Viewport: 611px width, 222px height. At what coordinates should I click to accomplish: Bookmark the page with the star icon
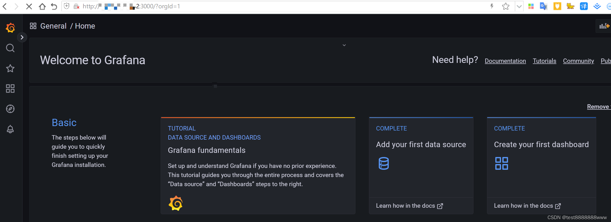[x=506, y=6]
